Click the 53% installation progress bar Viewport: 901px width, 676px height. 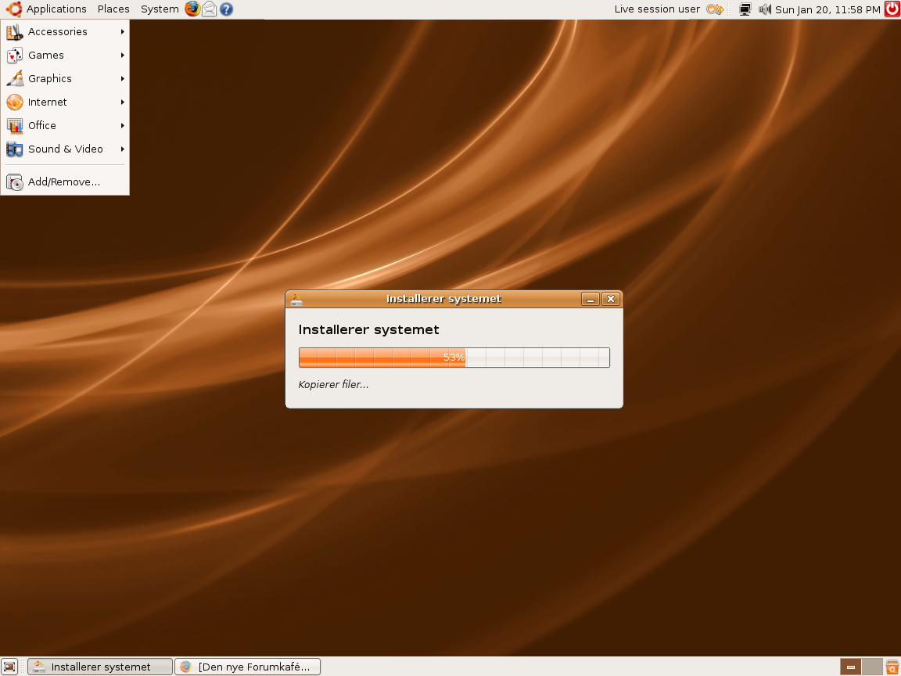(454, 358)
